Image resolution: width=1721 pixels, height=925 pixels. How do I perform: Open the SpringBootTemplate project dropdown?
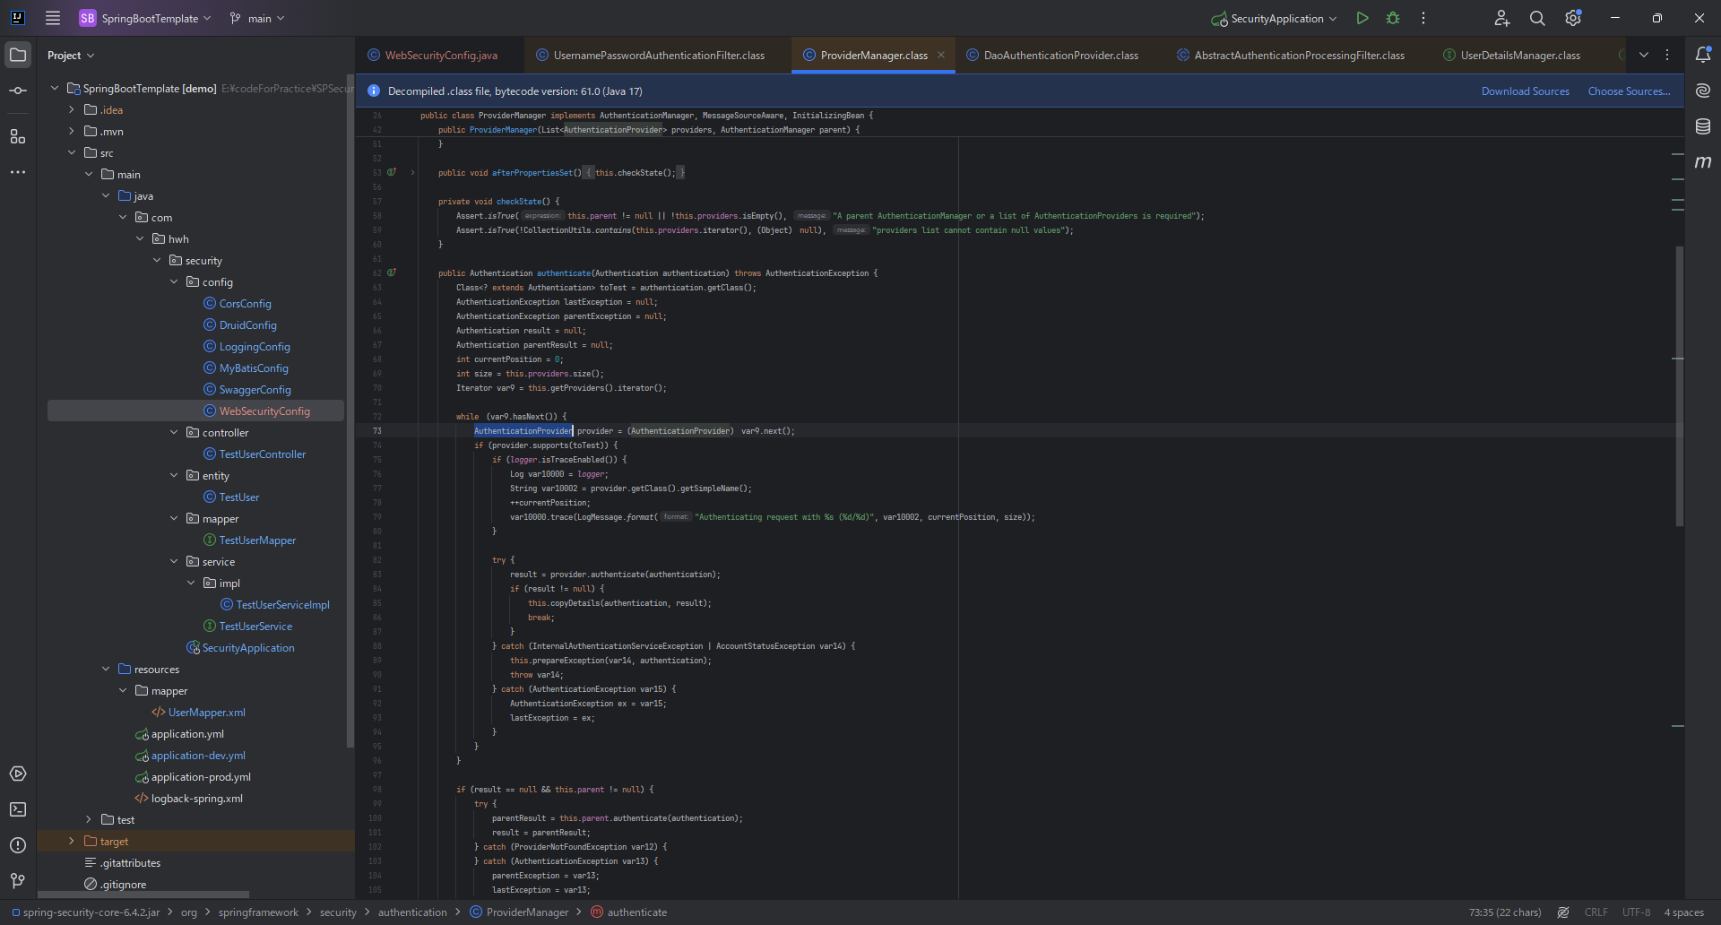coord(145,18)
